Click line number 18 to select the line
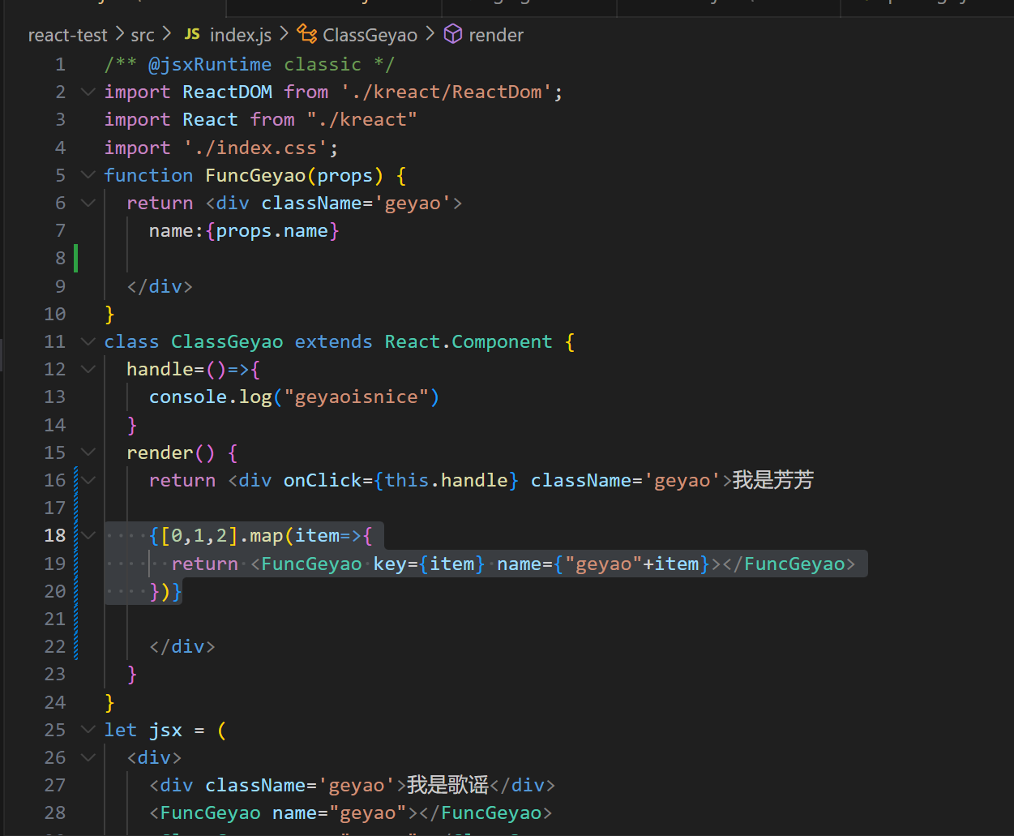 [54, 535]
